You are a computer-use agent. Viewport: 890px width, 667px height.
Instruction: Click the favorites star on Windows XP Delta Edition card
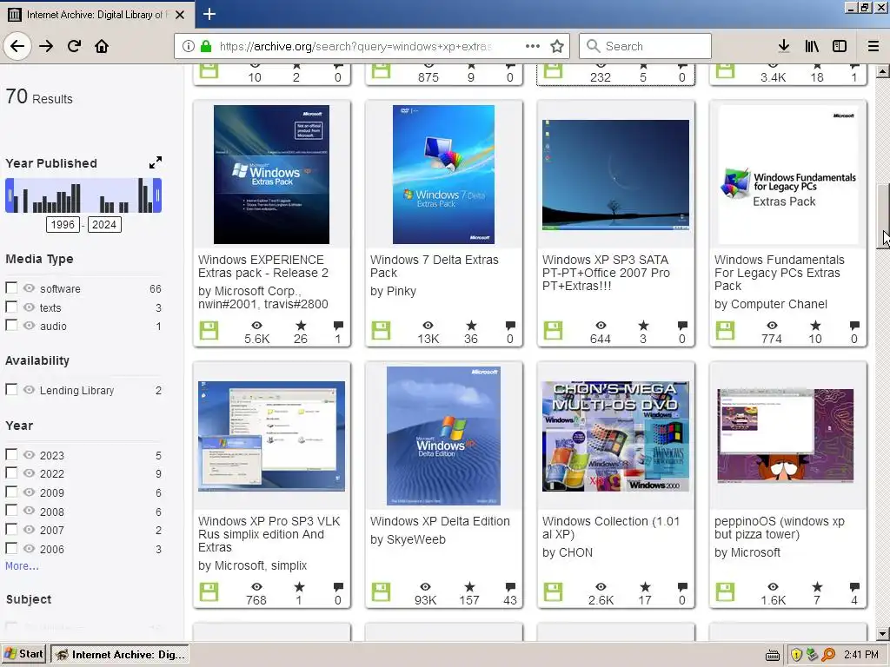click(x=469, y=586)
